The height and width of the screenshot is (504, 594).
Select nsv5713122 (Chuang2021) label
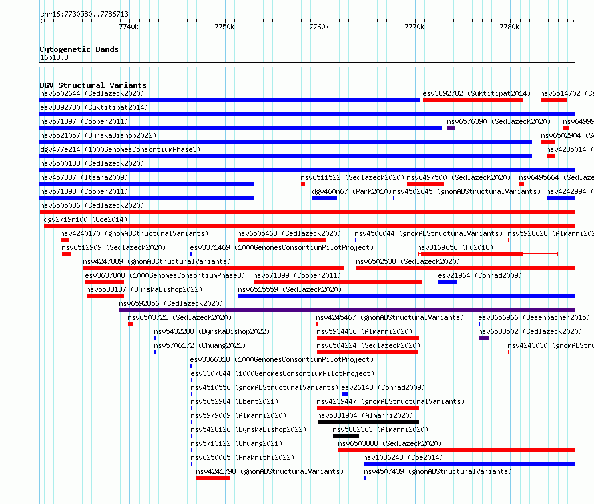click(x=236, y=443)
